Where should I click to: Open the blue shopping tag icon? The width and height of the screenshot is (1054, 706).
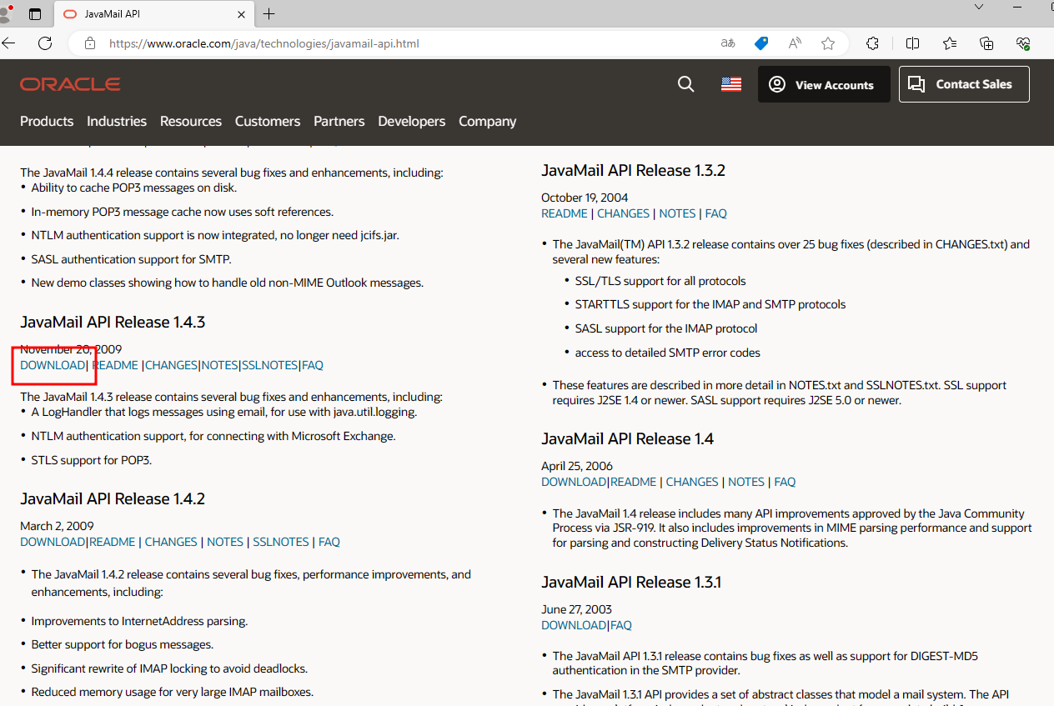[x=761, y=43]
